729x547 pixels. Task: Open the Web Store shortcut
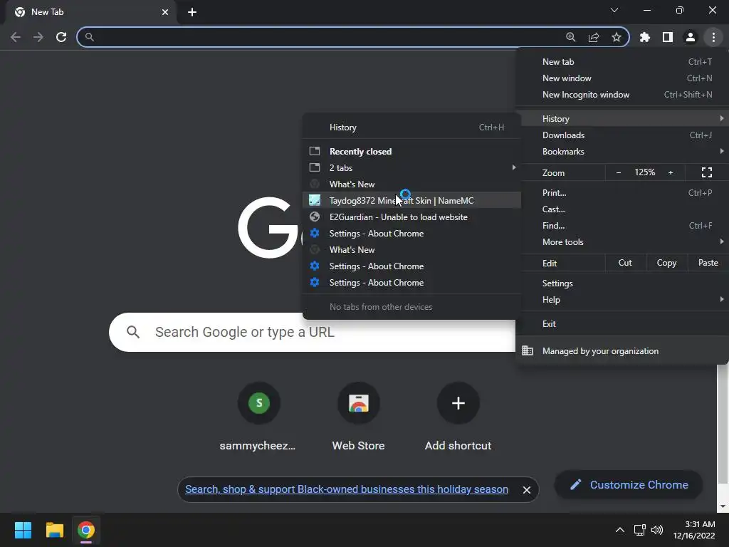(359, 416)
